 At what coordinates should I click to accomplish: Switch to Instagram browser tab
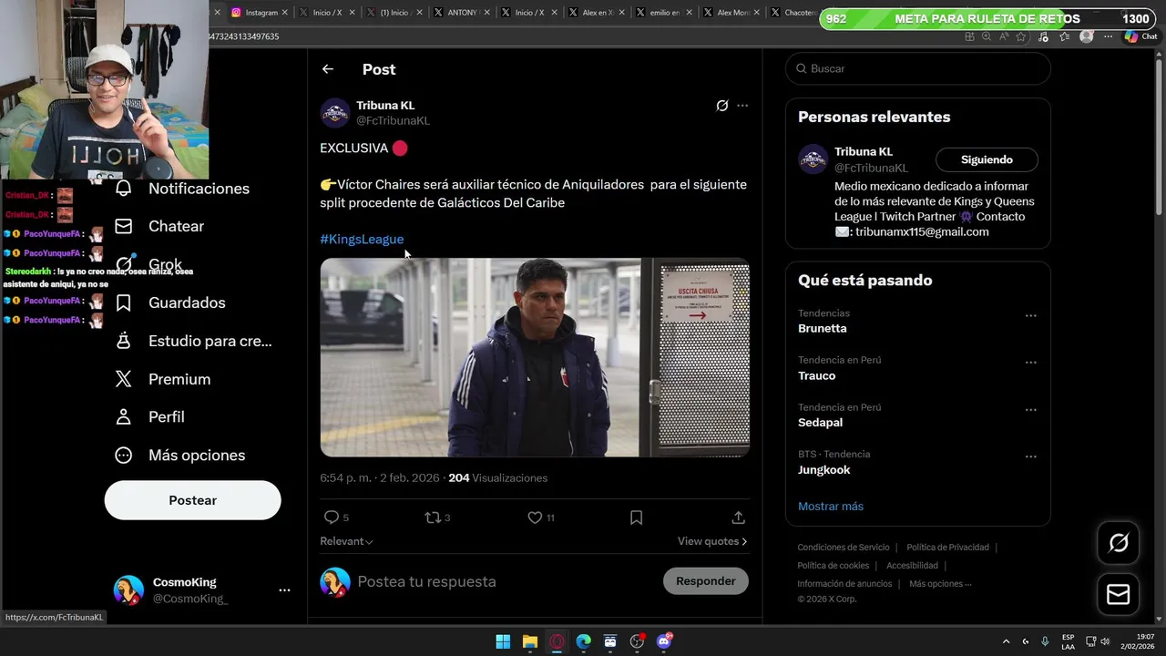point(261,13)
